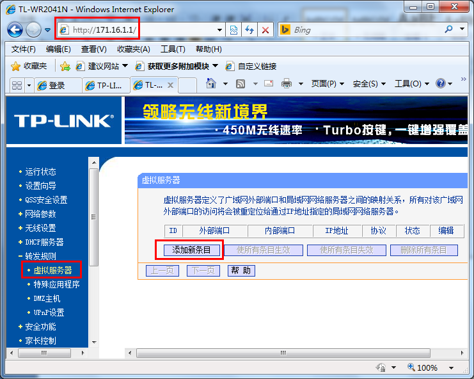
Task: Click the Compatibility View icon
Action: coord(233,30)
